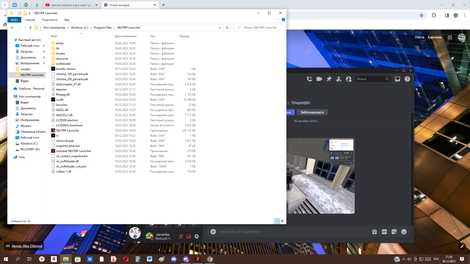This screenshot has height=264, width=470.
Task: Switch to the YouTube browser tab
Action: point(71,5)
